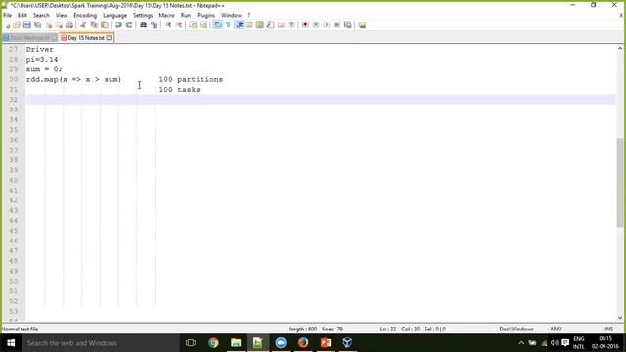Click the Copy toolbar icon
Screen dimensions: 626x352
click(94, 25)
